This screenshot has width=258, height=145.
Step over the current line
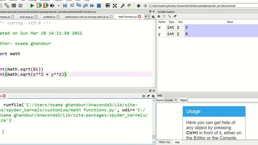pyautogui.click(x=72, y=6)
